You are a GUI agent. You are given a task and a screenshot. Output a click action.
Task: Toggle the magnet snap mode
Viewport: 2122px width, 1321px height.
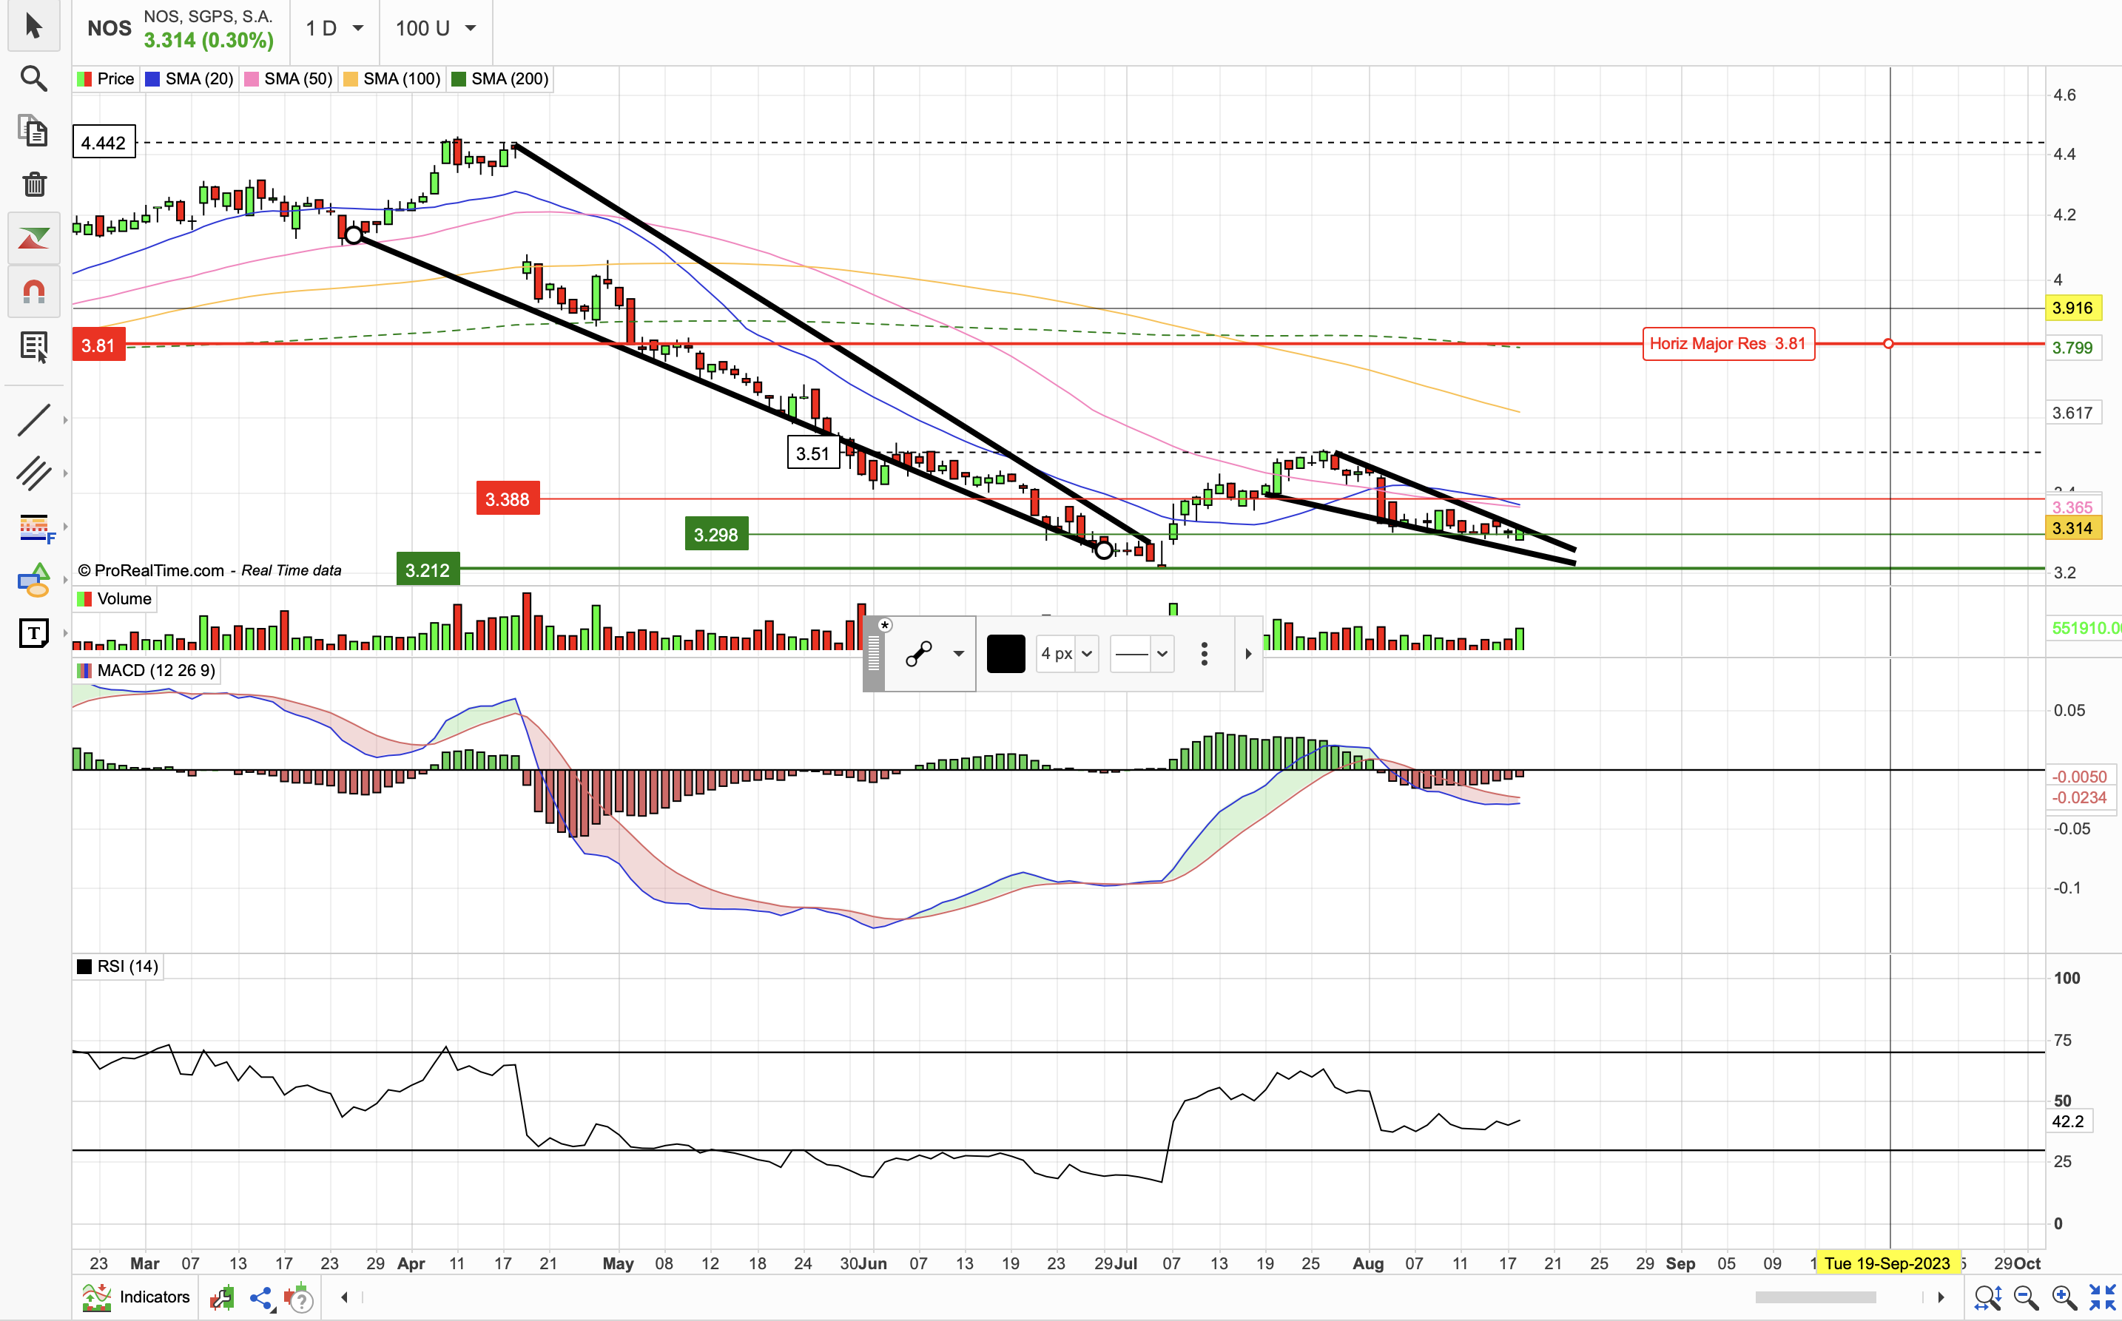click(x=33, y=291)
